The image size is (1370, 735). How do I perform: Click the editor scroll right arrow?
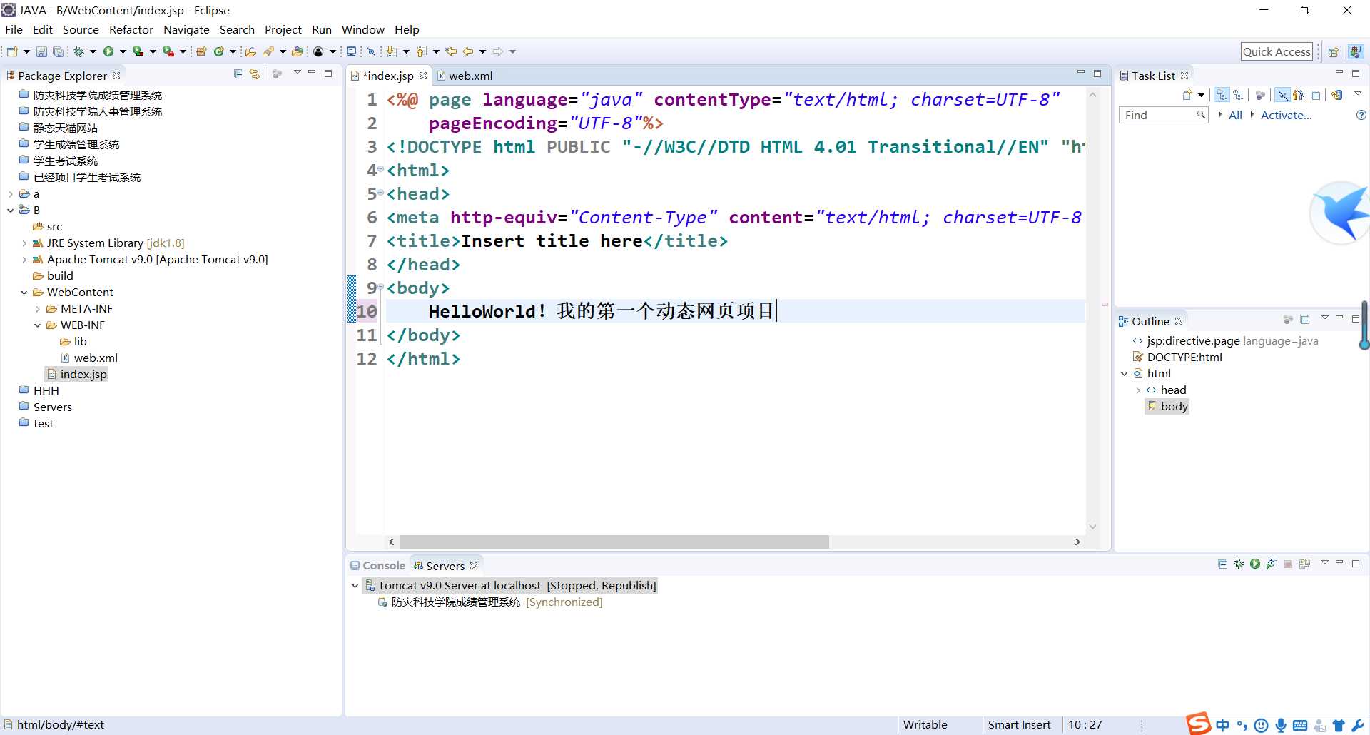(1077, 542)
